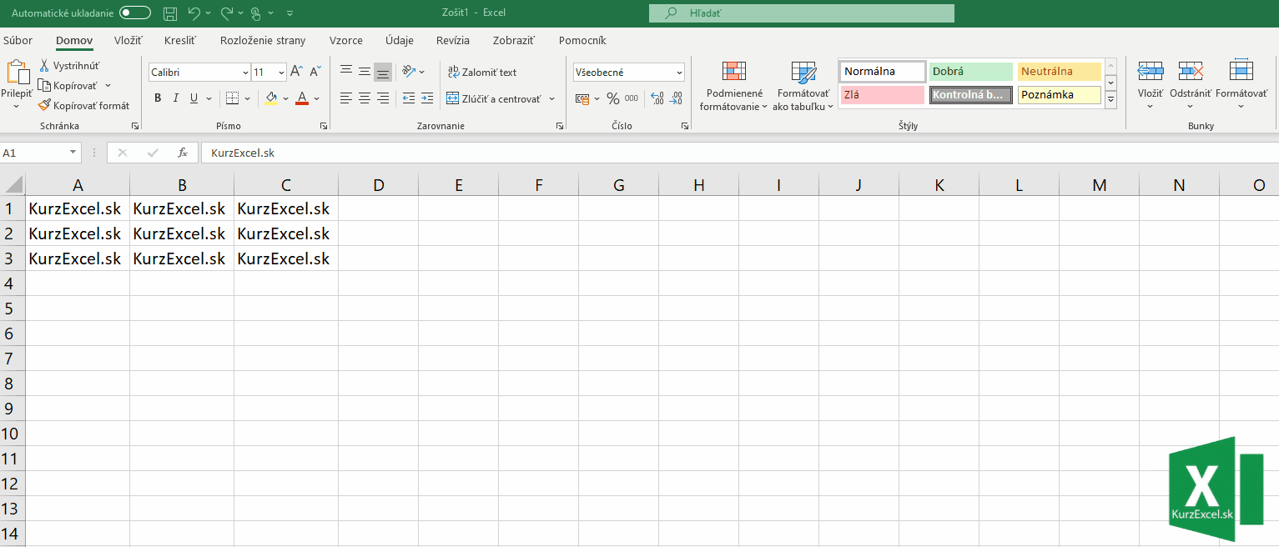Toggle Zalomiť text wrap

pyautogui.click(x=482, y=73)
